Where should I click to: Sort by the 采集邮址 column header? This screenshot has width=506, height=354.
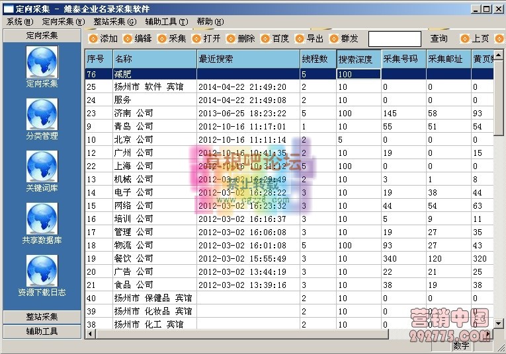[x=449, y=59]
